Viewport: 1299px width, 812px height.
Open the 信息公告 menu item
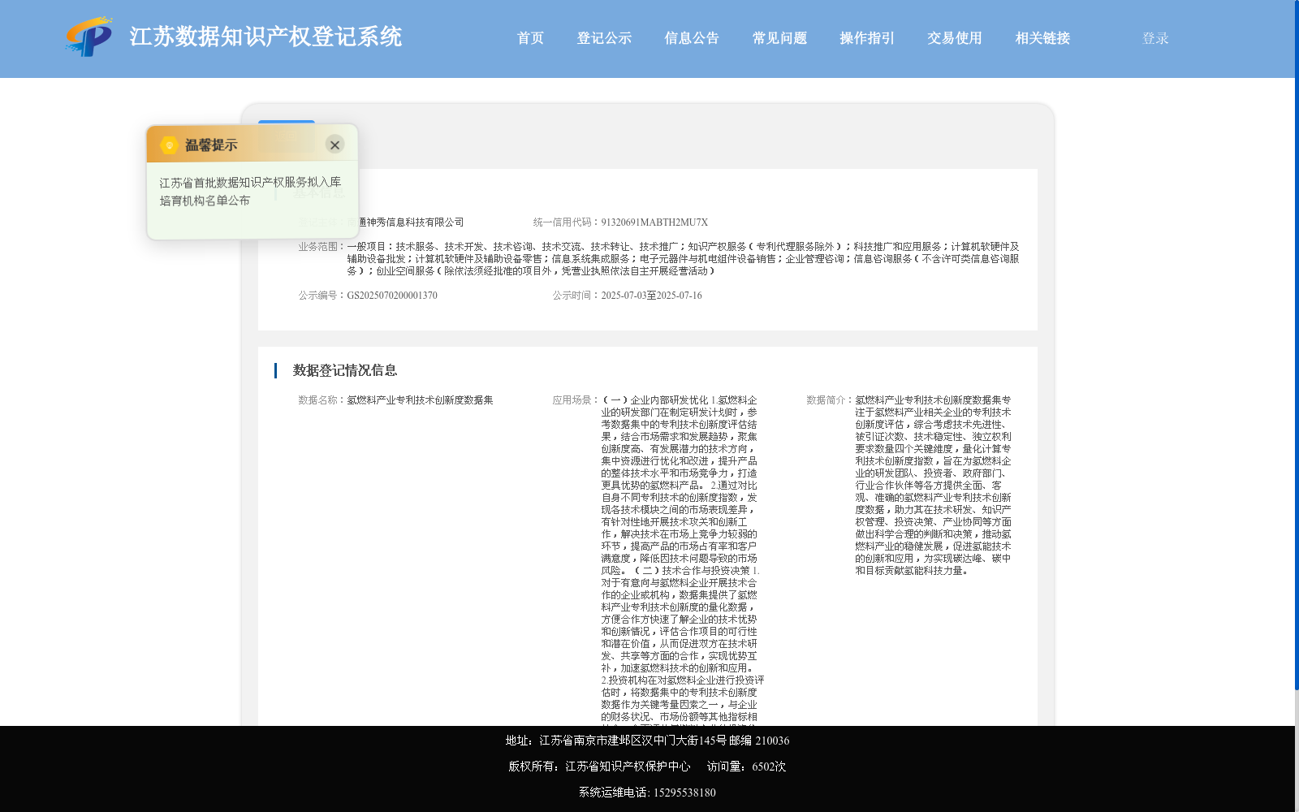(x=692, y=38)
